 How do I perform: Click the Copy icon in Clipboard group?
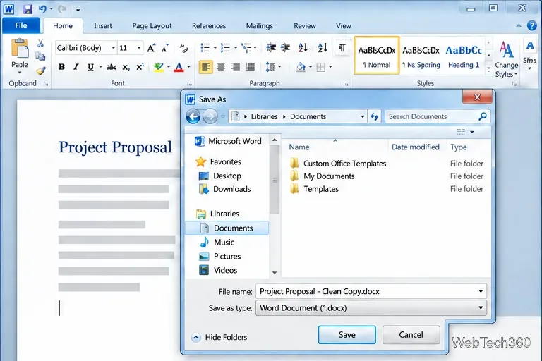pyautogui.click(x=40, y=56)
